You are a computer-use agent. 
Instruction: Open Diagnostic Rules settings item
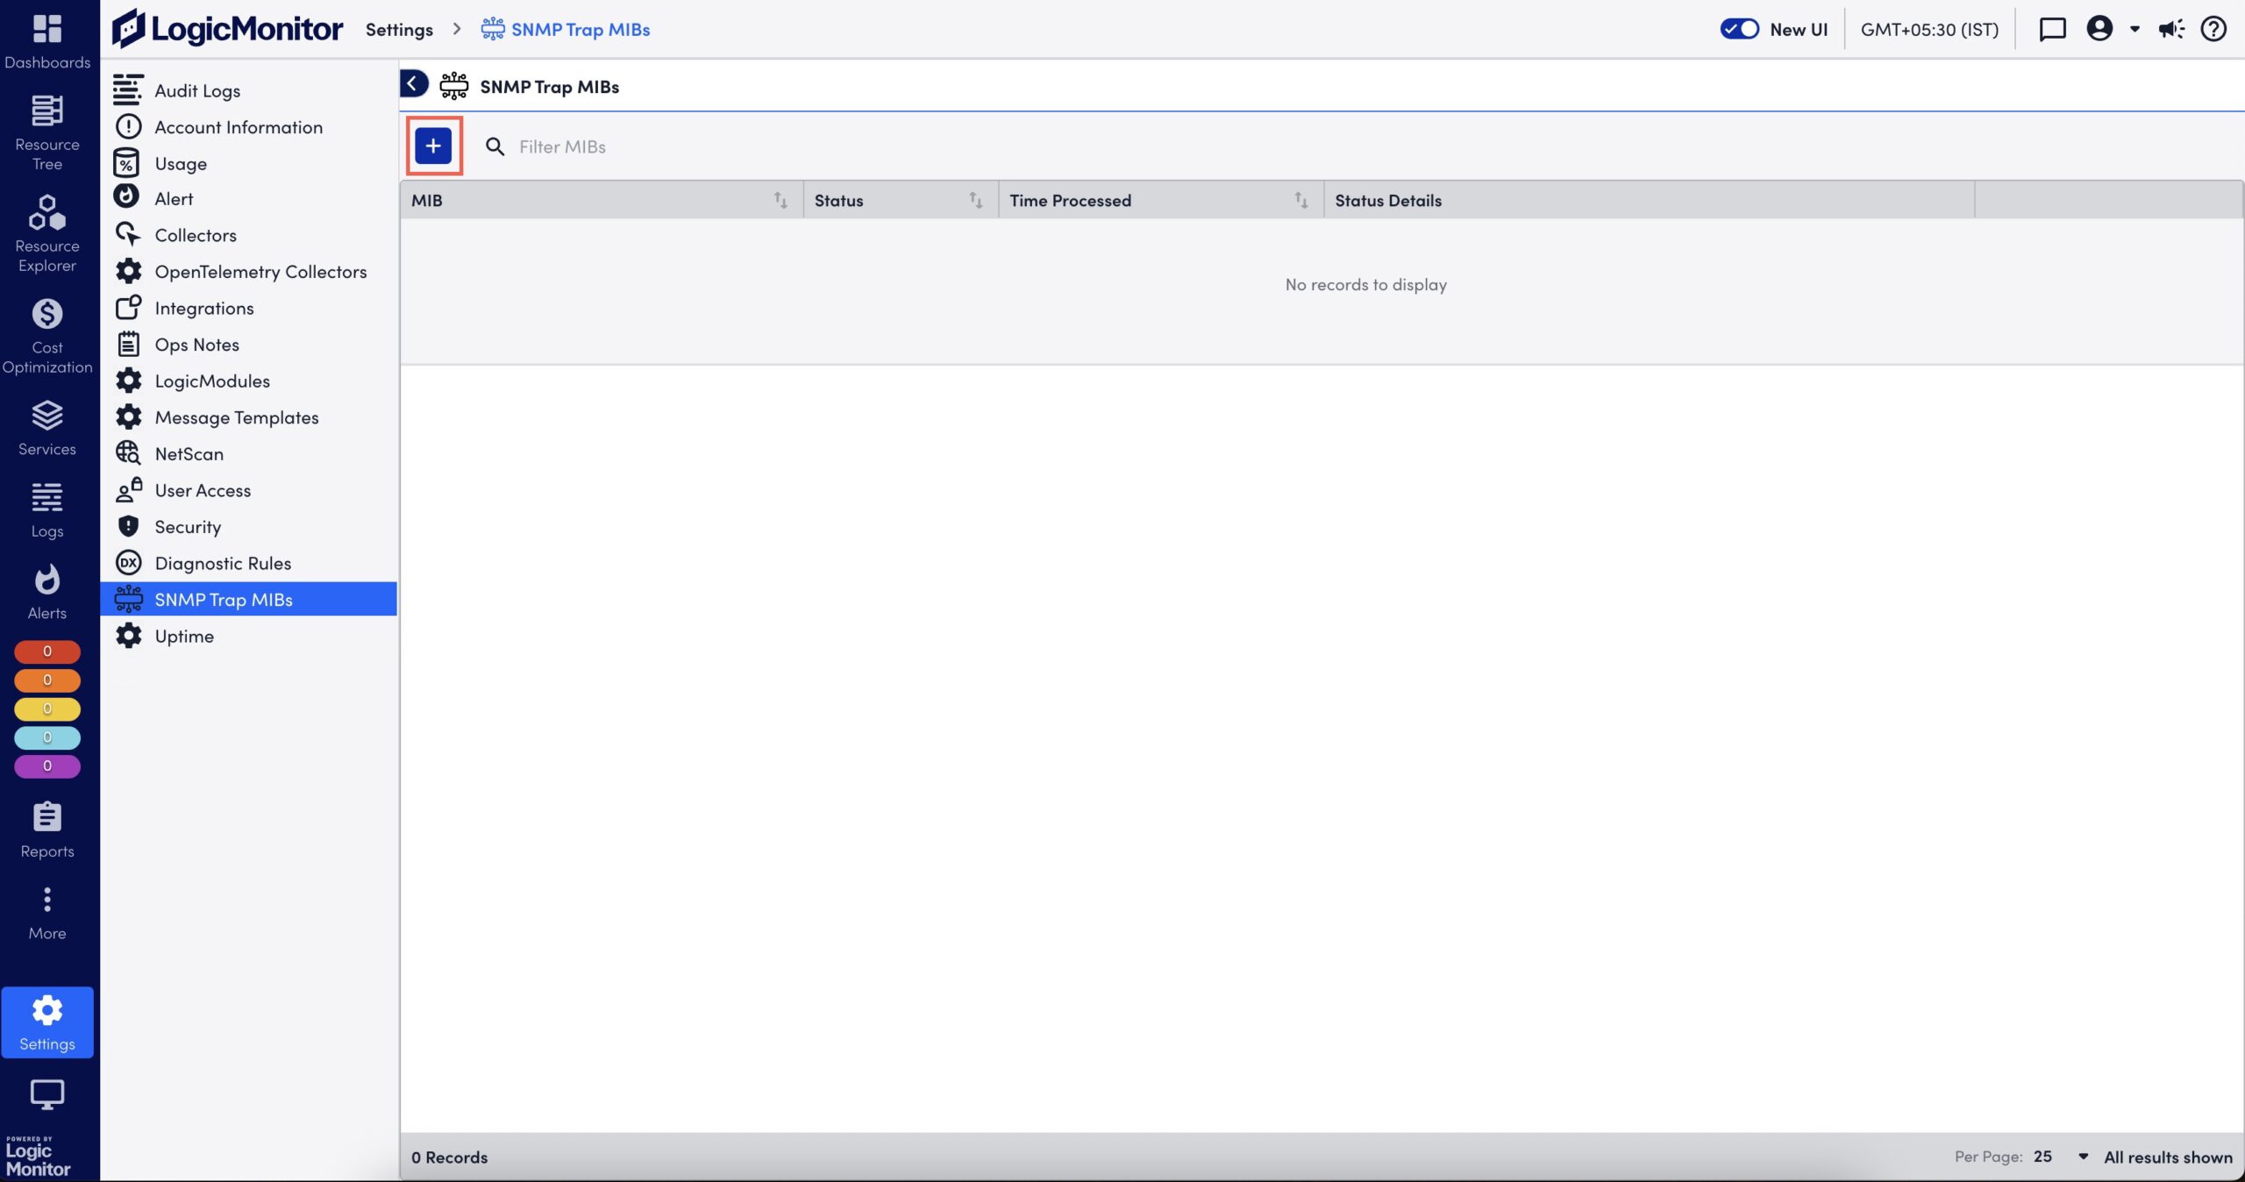[x=249, y=563]
